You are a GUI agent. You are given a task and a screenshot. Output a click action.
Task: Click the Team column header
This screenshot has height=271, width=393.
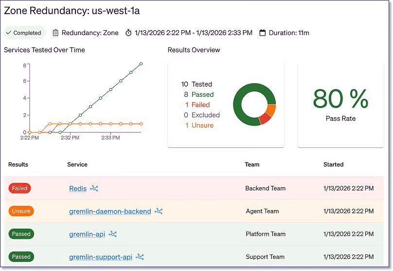[x=252, y=164]
